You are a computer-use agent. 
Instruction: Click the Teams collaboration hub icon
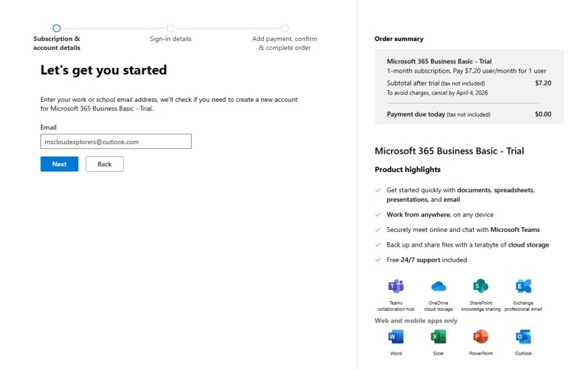coord(396,286)
